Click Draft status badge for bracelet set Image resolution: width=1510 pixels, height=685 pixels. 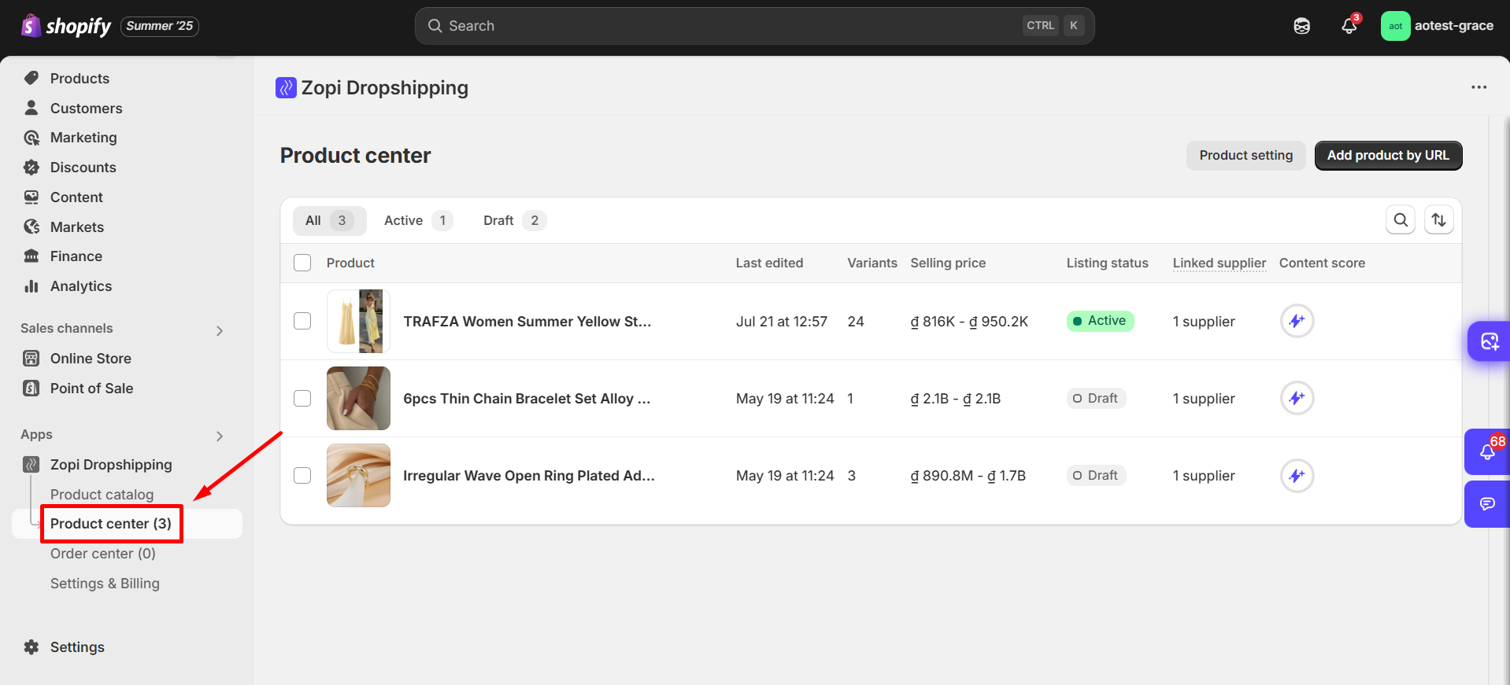(x=1096, y=398)
